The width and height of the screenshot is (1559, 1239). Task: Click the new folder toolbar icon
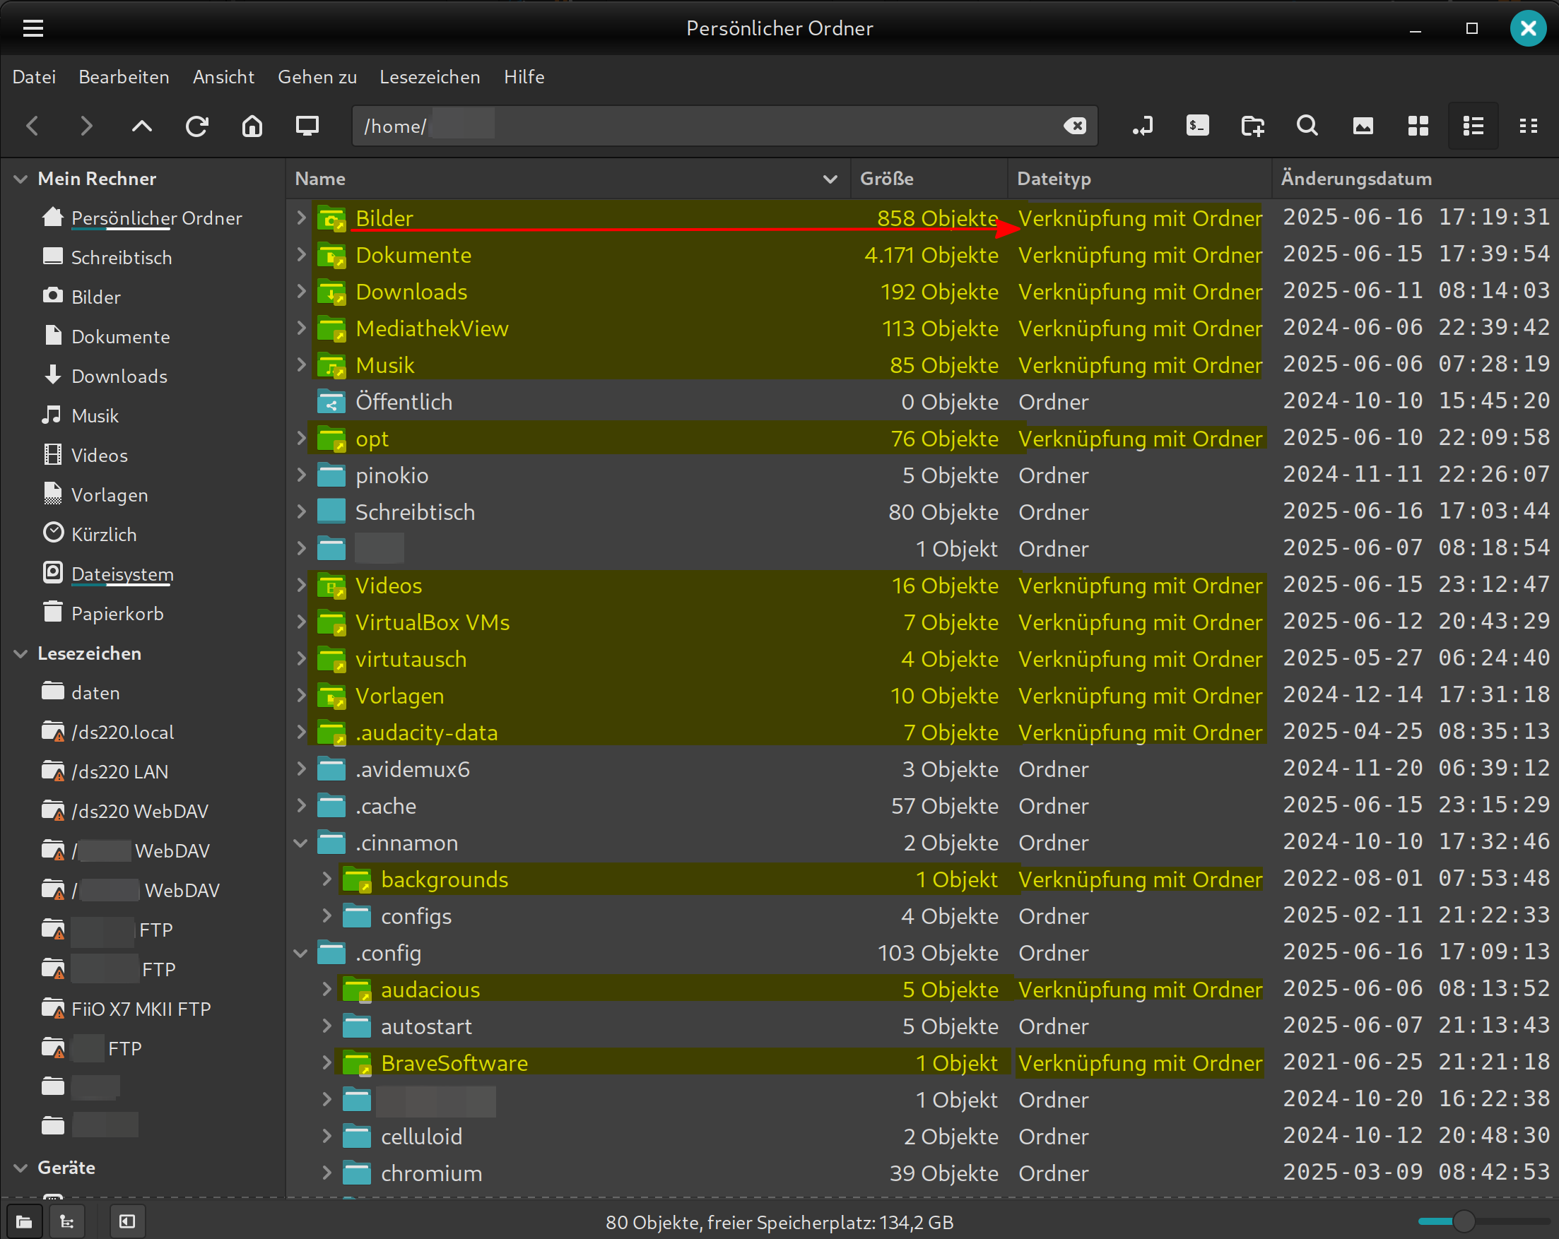1252,126
